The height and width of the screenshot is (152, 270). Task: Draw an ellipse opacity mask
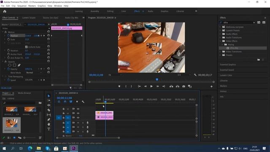coord(10,65)
